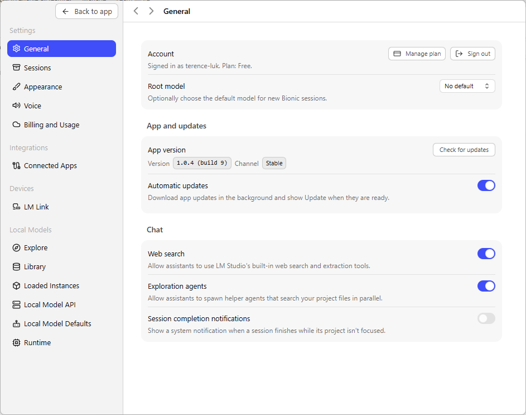This screenshot has height=415, width=526.
Task: Open Billing and Usage settings
Action: (62, 125)
